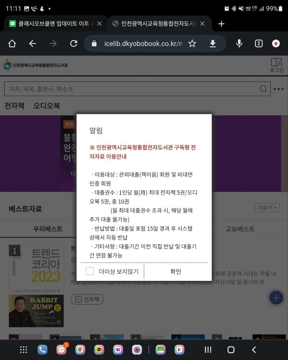Image resolution: width=288 pixels, height=360 pixels.
Task: Open the app drawer grid icon
Action: pos(24,350)
